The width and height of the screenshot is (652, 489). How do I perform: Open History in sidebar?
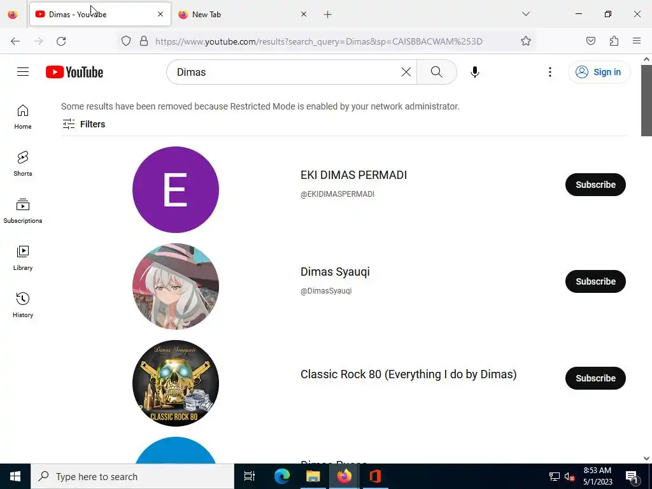click(23, 305)
